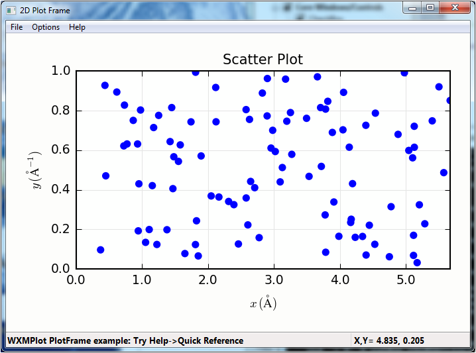The image size is (476, 353).
Task: Click the 1.0 tick label on y-axis
Action: pos(62,71)
